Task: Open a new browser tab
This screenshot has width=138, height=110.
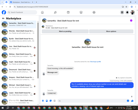Action: pyautogui.click(x=36, y=2)
